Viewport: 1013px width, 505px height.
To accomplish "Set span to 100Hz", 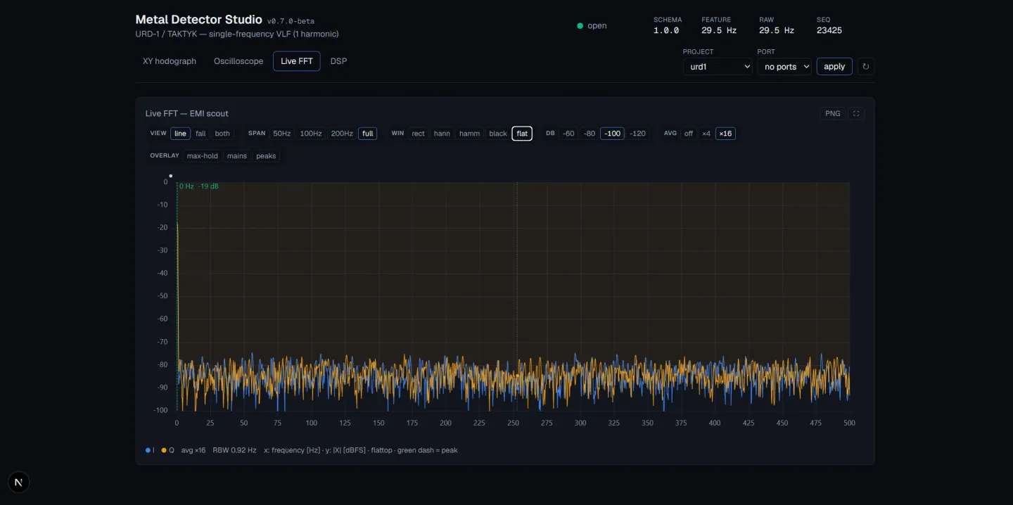I will [x=311, y=134].
